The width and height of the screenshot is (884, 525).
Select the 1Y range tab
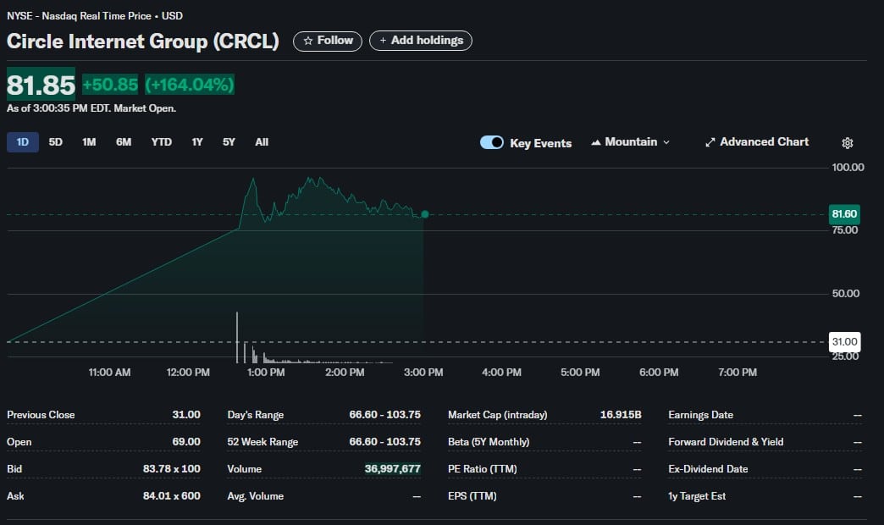196,142
